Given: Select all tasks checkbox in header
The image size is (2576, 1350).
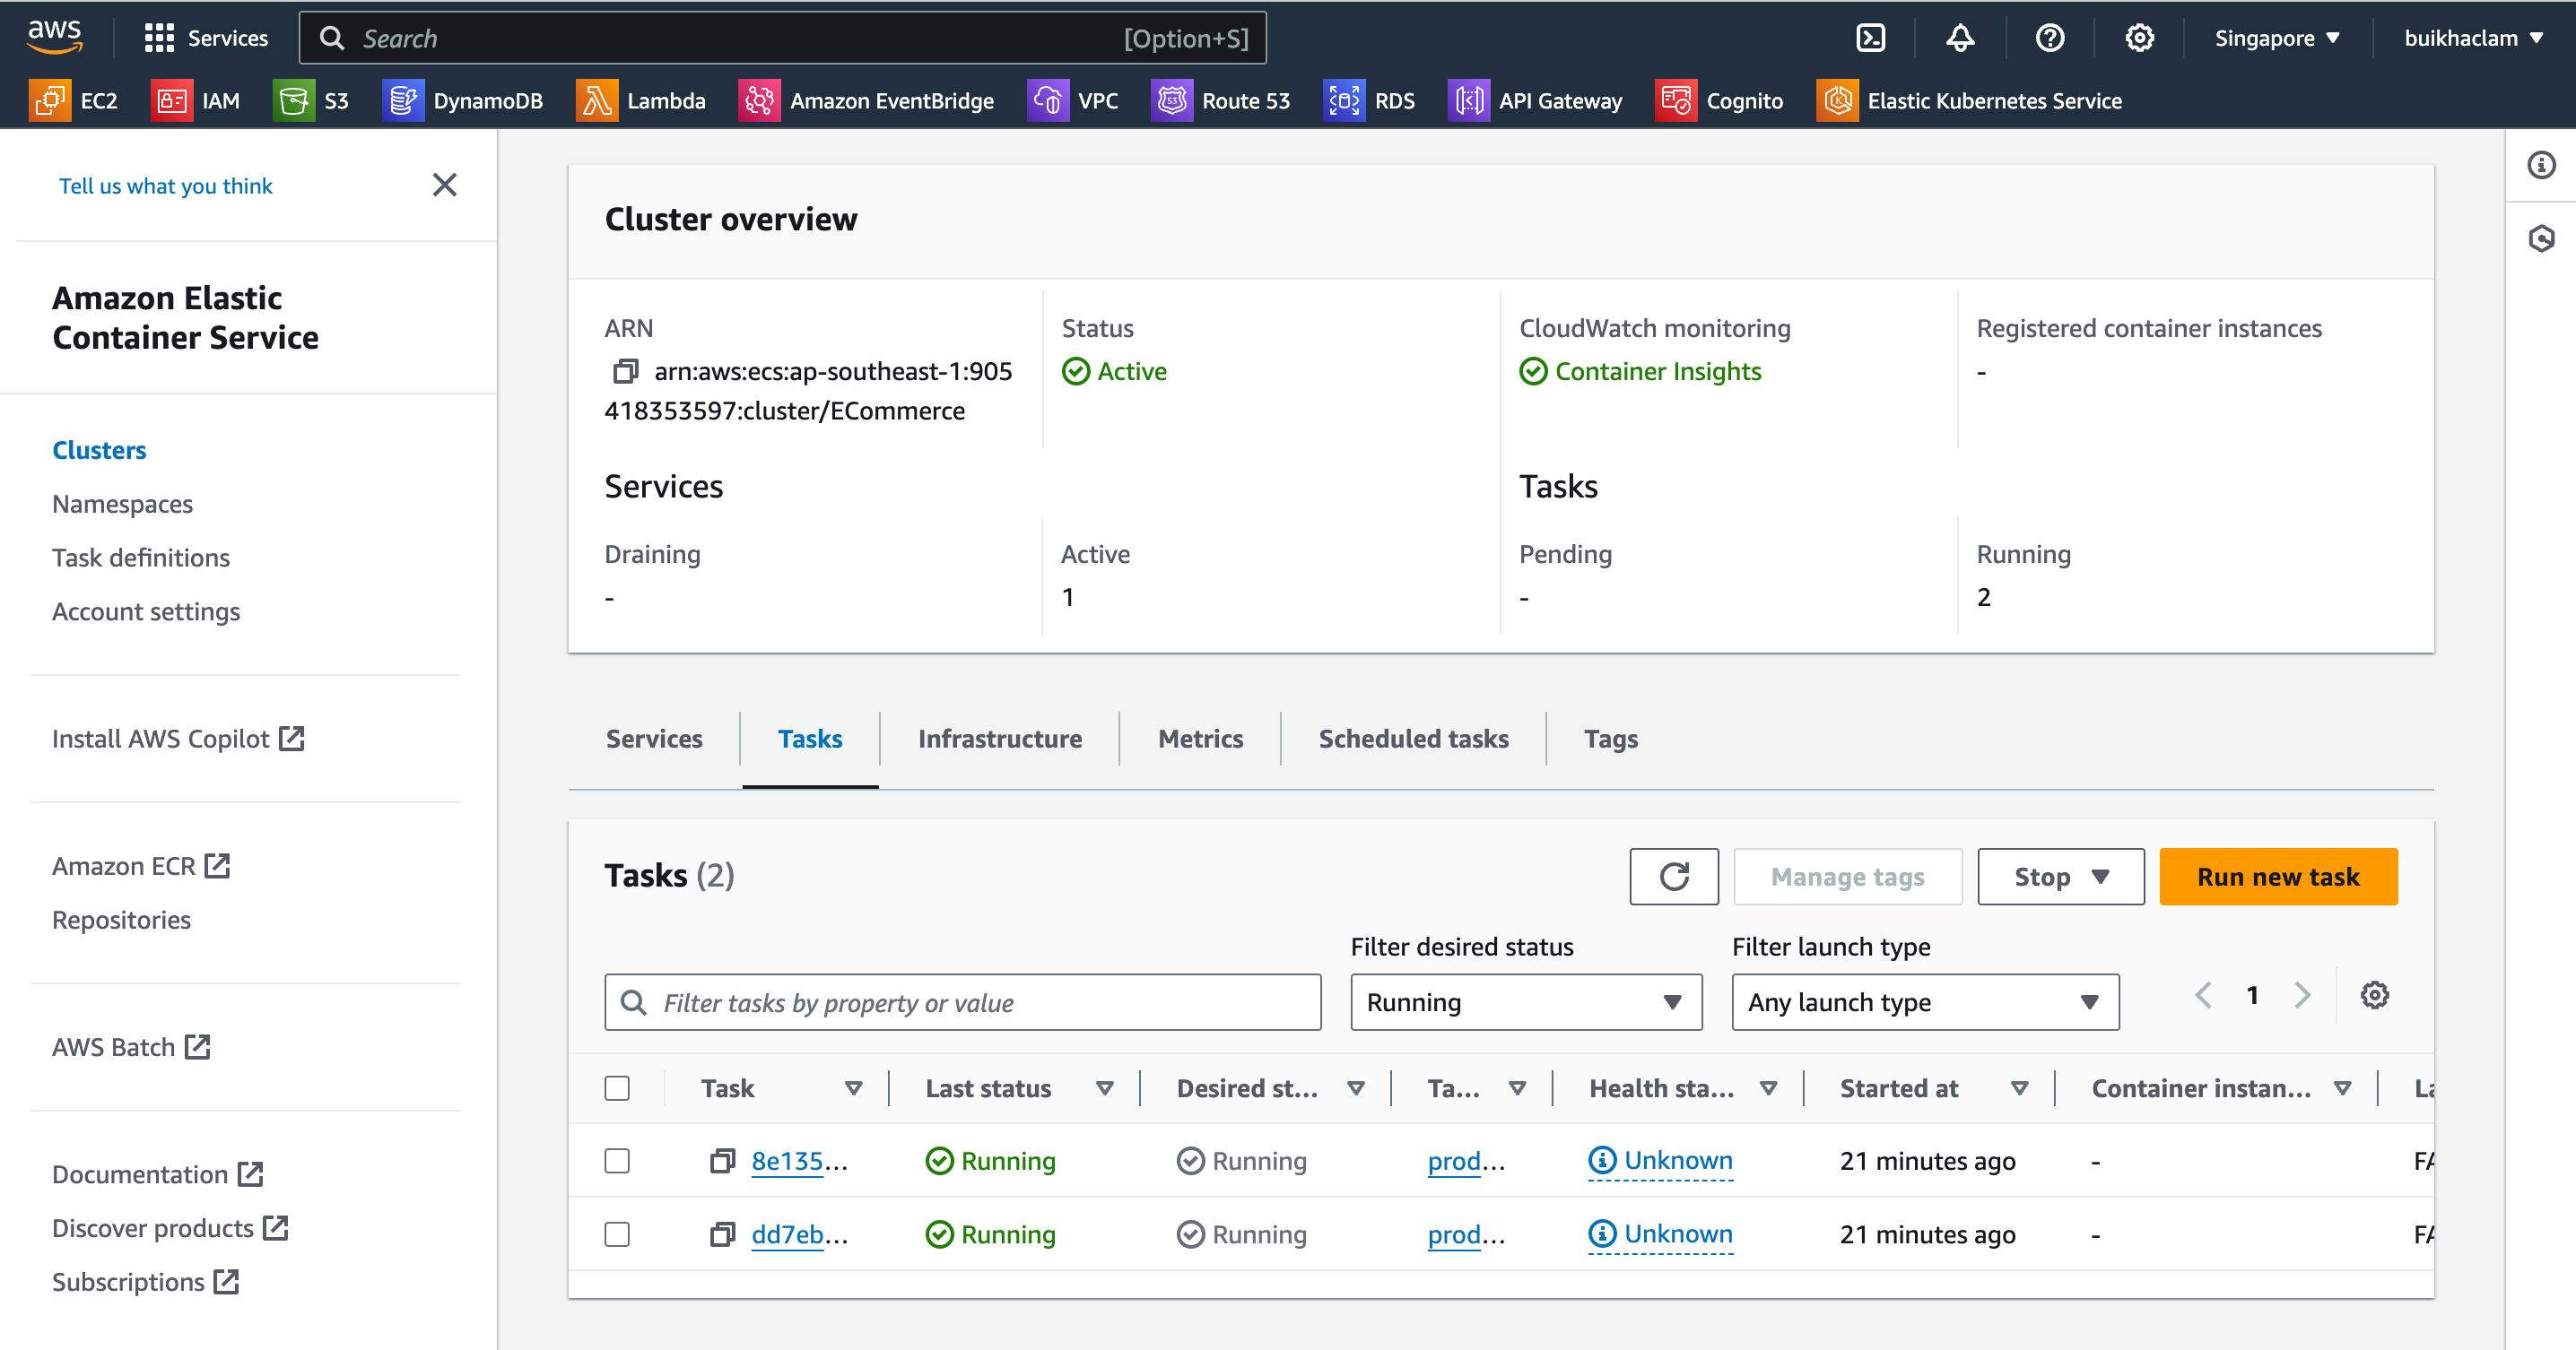Looking at the screenshot, I should point(617,1088).
